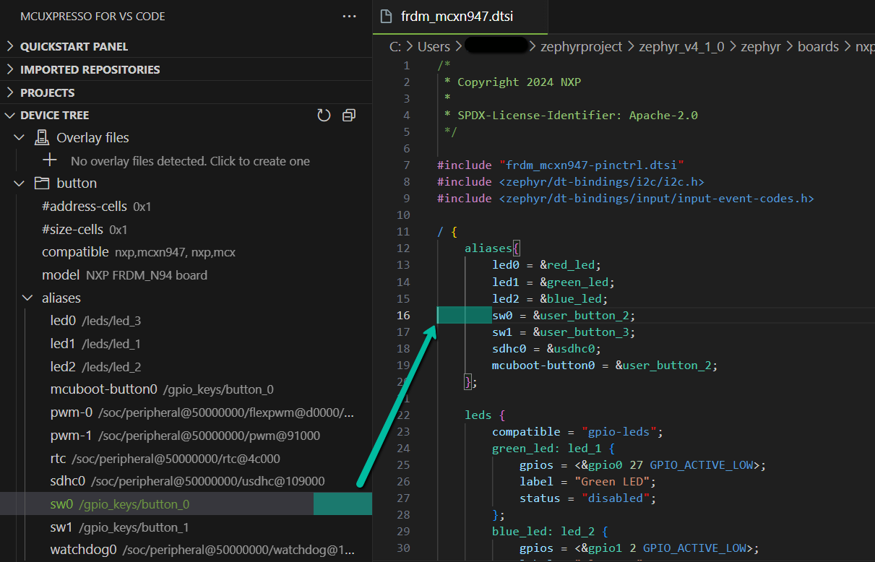Collapse all nodes using the Device Tree toolbar icon
Image resolution: width=875 pixels, height=562 pixels.
click(x=349, y=115)
